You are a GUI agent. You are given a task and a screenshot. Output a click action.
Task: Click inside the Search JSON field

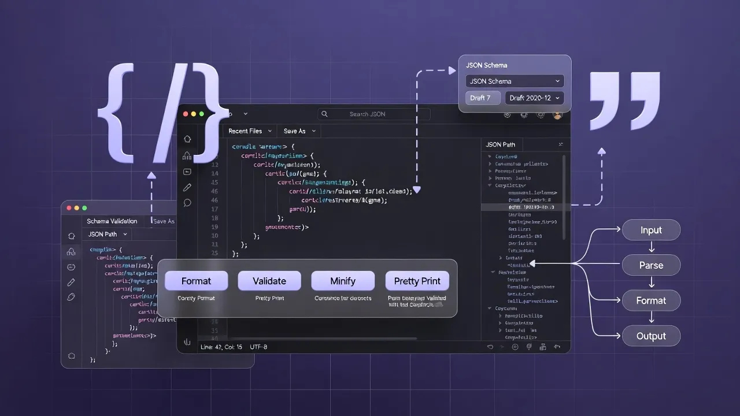point(373,114)
